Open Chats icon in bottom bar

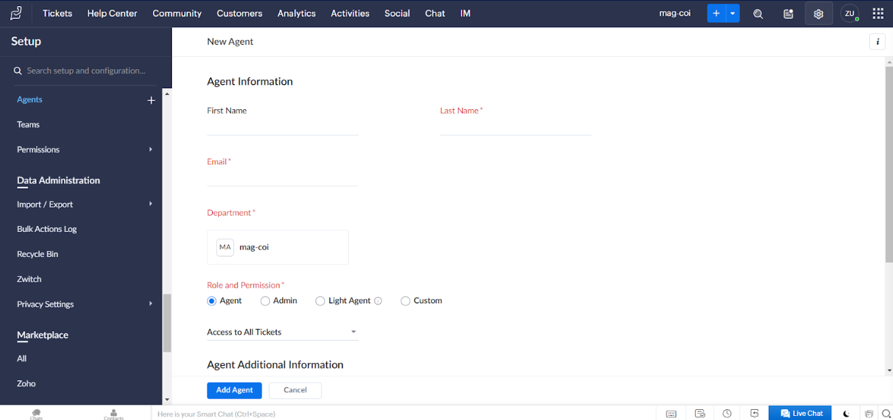[x=36, y=413]
